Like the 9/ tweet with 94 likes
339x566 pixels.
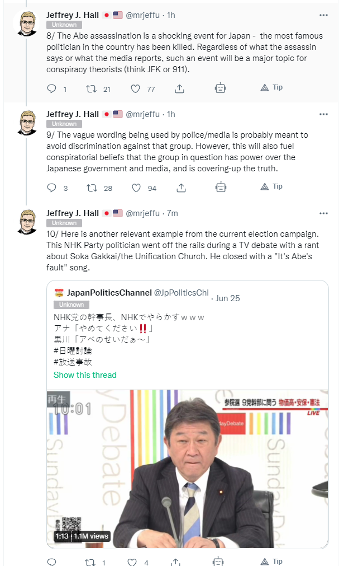tap(136, 188)
